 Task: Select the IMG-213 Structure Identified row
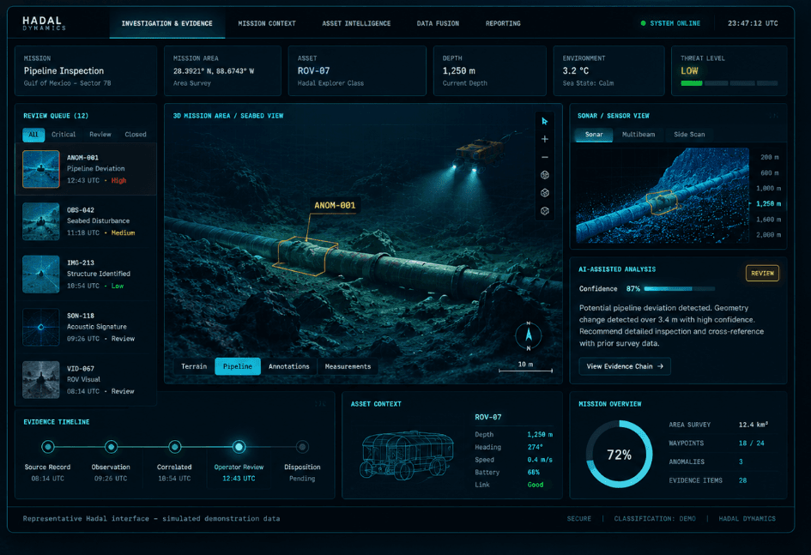pos(86,274)
